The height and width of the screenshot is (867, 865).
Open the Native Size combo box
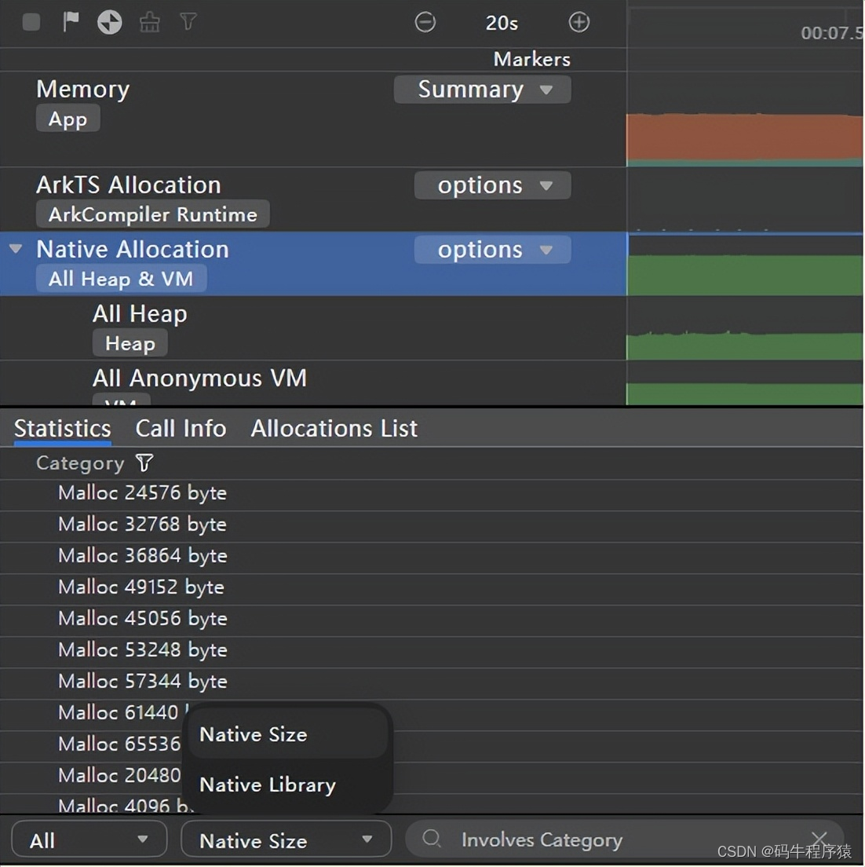(x=287, y=840)
